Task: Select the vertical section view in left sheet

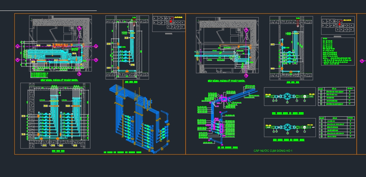Action: (x=127, y=47)
